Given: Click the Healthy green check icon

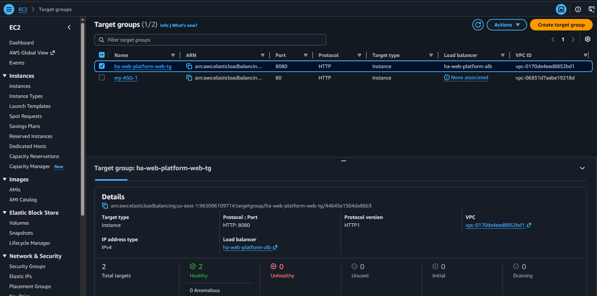Looking at the screenshot, I should [193, 266].
